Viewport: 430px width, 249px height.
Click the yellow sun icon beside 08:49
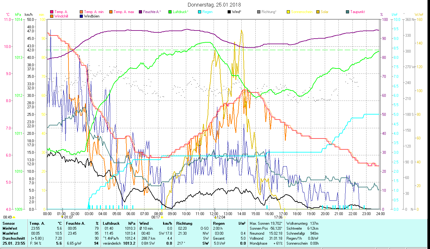[14, 217]
